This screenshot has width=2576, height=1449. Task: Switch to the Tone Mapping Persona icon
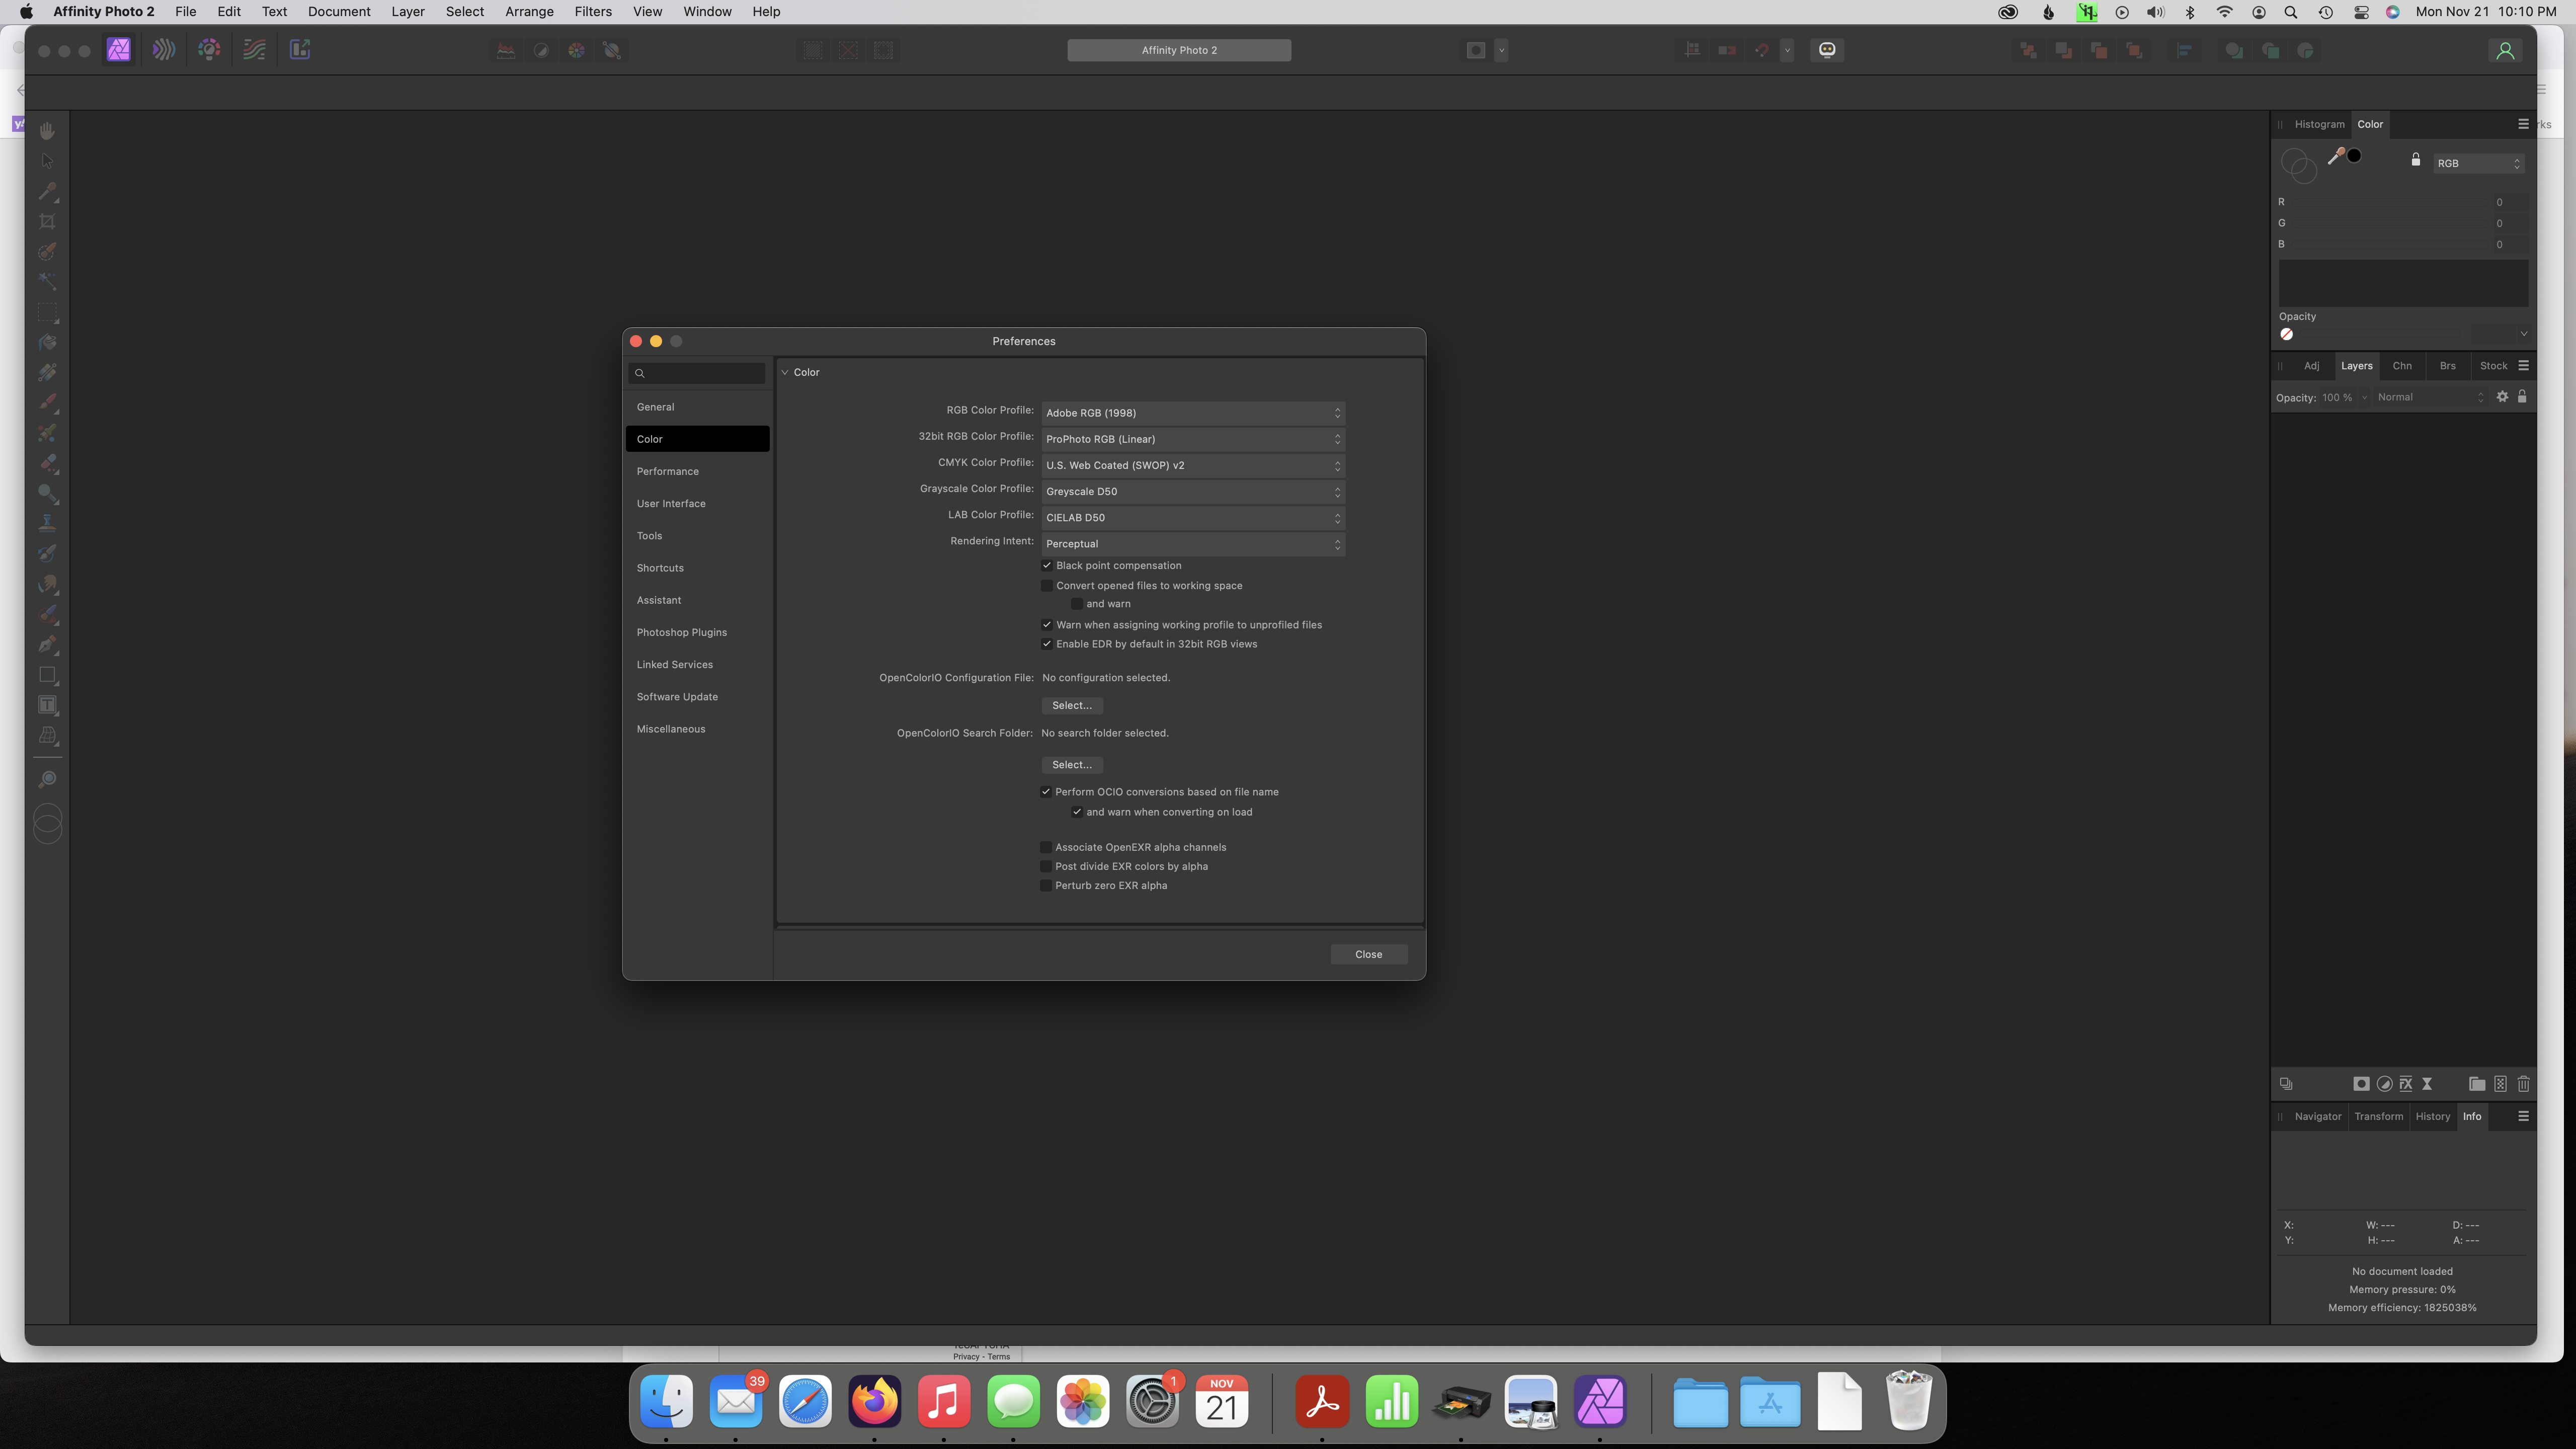point(254,50)
